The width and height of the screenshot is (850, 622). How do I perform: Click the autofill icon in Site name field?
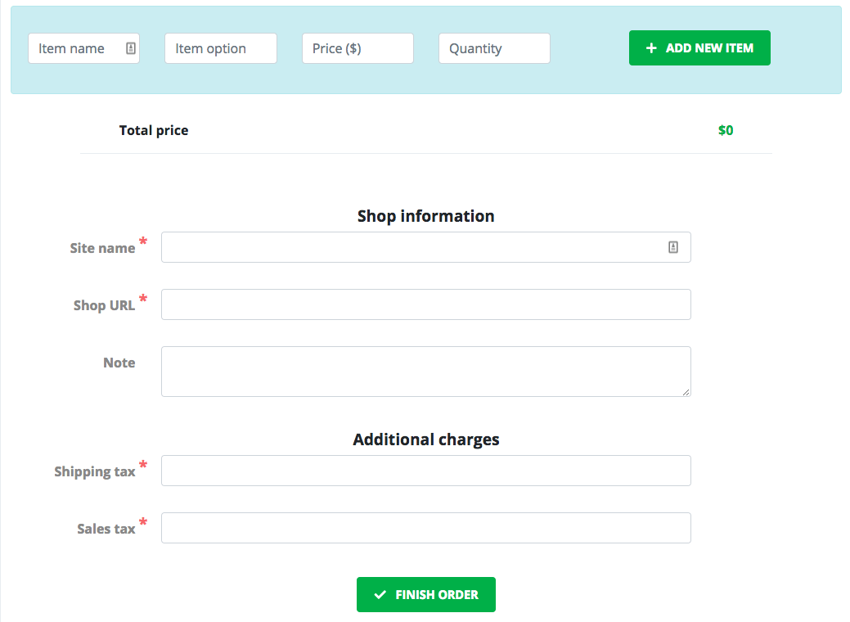(x=672, y=247)
